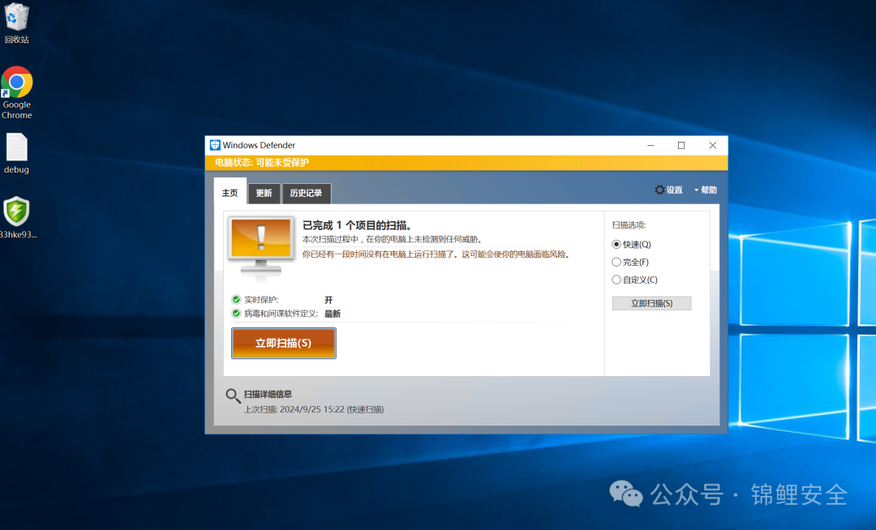Image resolution: width=876 pixels, height=530 pixels.
Task: Minimize the Windows Defender window
Action: point(651,145)
